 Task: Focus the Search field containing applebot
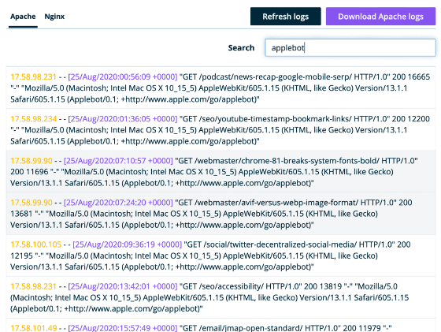click(x=350, y=47)
